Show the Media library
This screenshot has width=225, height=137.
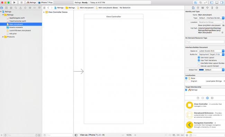[212, 98]
